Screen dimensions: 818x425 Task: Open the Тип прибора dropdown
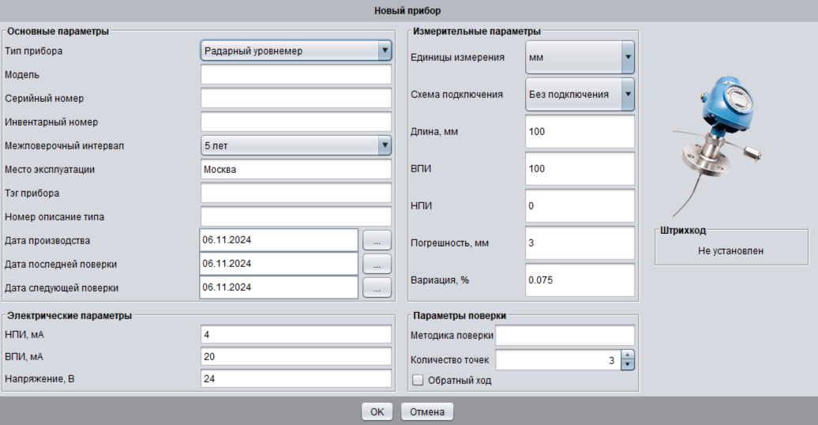point(384,51)
